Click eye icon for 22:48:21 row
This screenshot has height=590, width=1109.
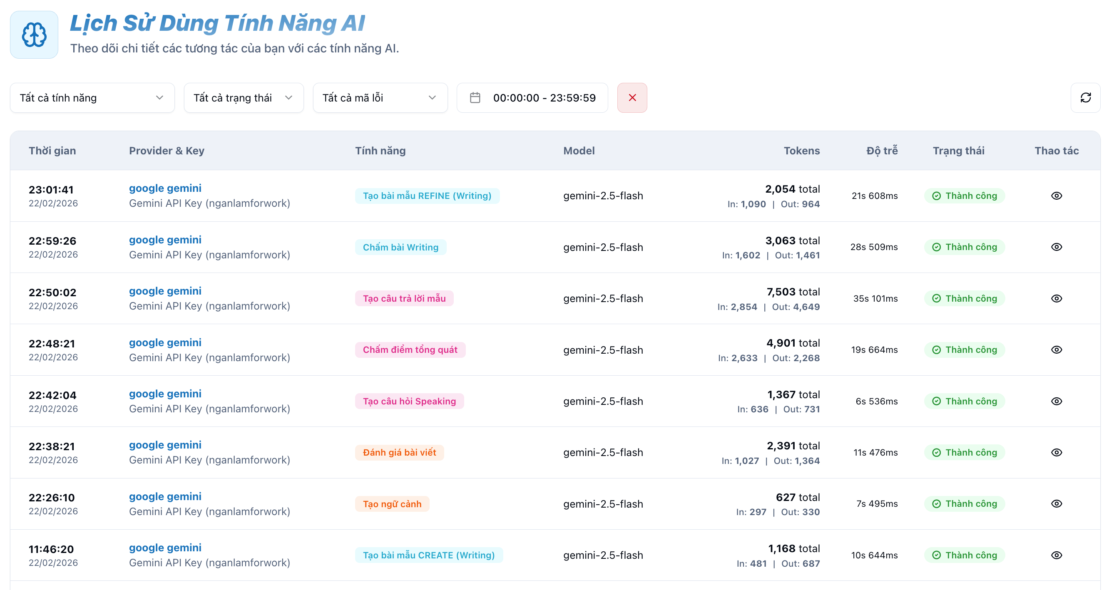pos(1056,350)
